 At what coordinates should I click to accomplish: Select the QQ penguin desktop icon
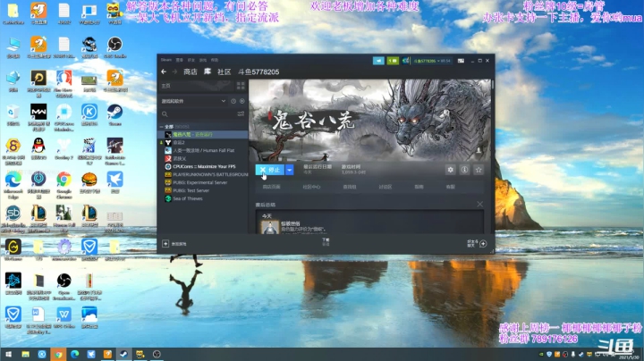[x=38, y=149]
